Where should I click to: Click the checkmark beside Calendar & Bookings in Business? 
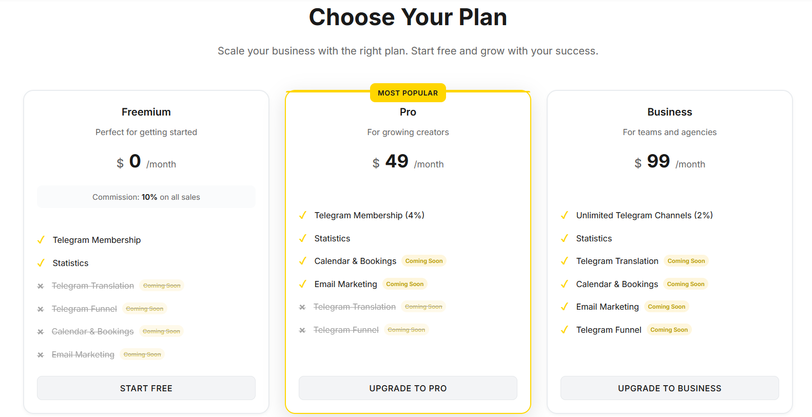point(565,283)
